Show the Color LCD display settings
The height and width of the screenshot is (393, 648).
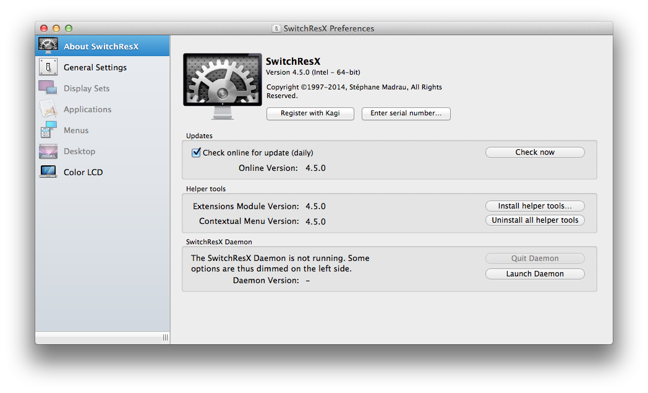tap(103, 172)
